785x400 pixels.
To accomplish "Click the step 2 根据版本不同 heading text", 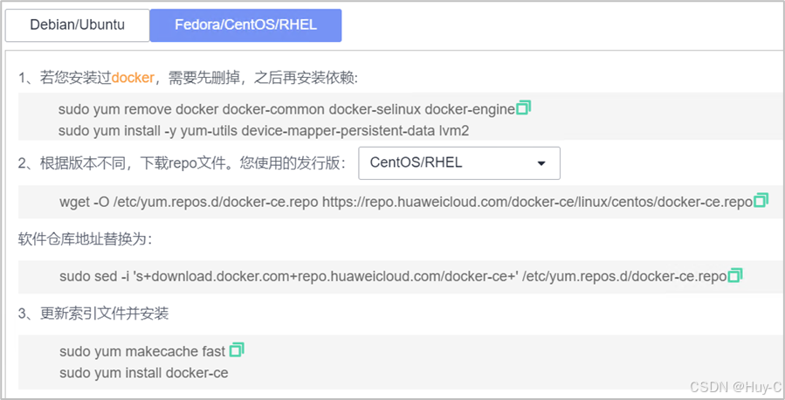I will pos(182,163).
